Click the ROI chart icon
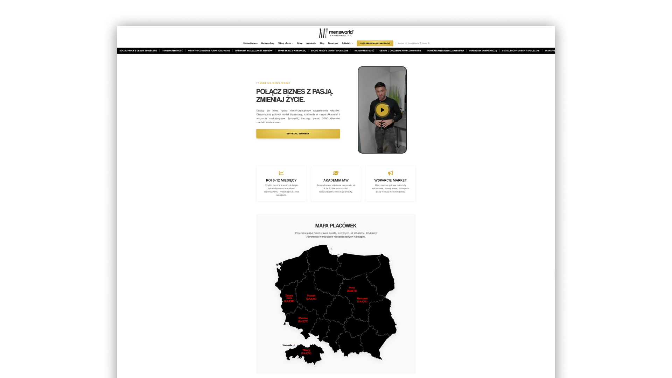The width and height of the screenshot is (672, 378). pyautogui.click(x=281, y=173)
